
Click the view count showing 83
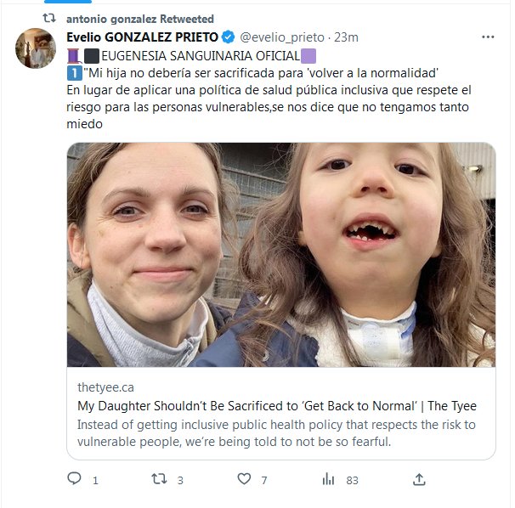click(352, 480)
